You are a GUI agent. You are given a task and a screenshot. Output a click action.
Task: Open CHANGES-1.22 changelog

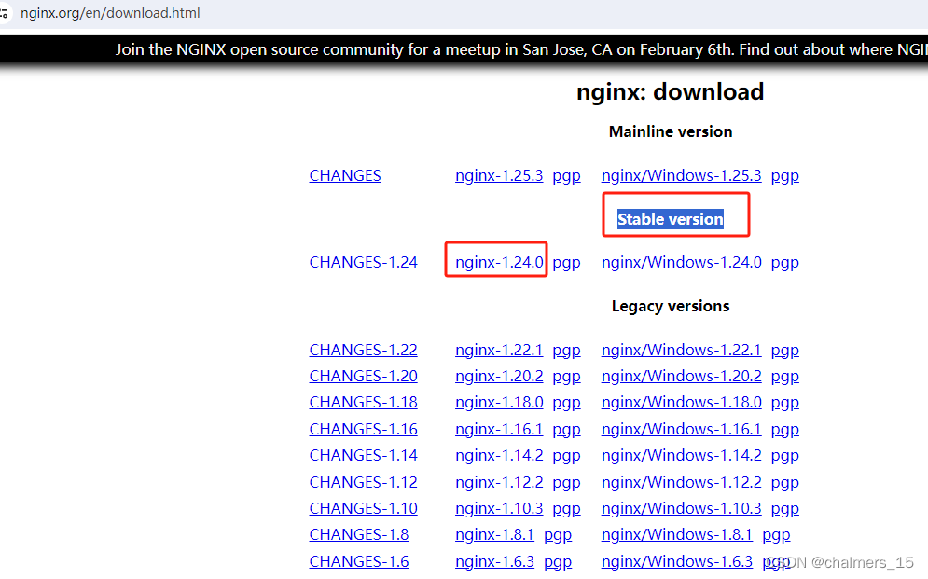pyautogui.click(x=363, y=350)
